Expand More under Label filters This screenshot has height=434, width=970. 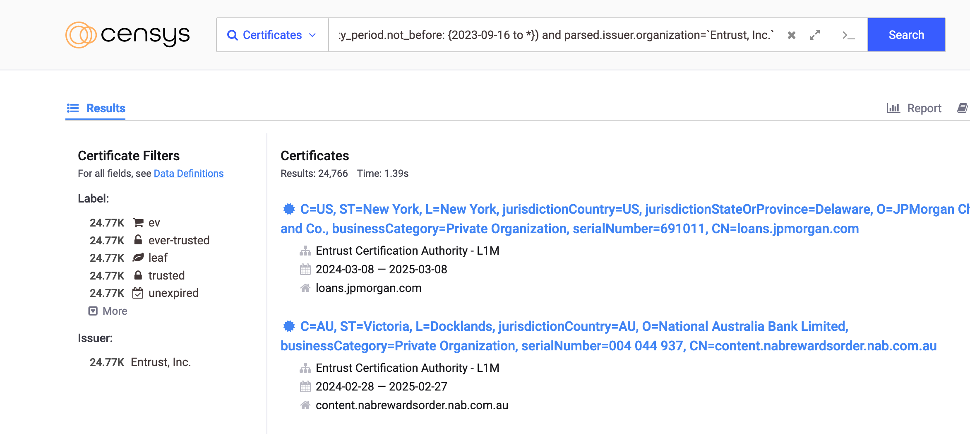click(108, 311)
